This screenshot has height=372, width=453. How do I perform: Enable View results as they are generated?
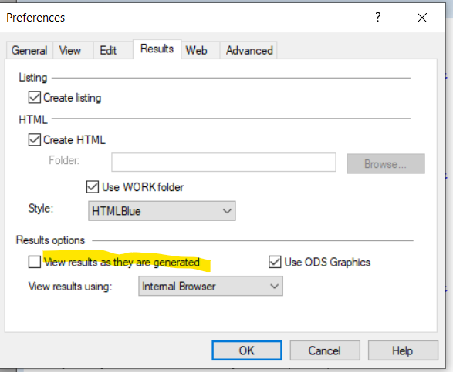tap(35, 262)
